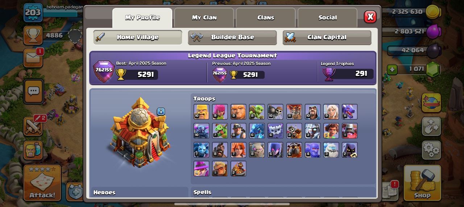Tap the Goblin troop icon
Image resolution: width=464 pixels, height=207 pixels.
pyautogui.click(x=257, y=112)
